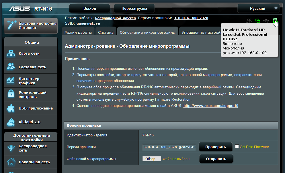
Task: Click the USB status icon in header
Action: click(x=266, y=21)
